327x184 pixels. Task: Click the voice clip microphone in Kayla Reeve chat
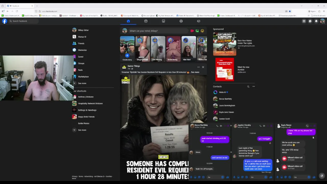pyautogui.click(x=277, y=177)
